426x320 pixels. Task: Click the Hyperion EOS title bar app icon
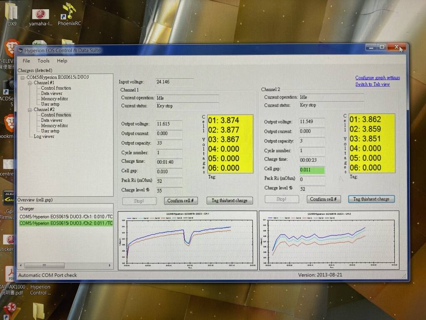pos(20,50)
